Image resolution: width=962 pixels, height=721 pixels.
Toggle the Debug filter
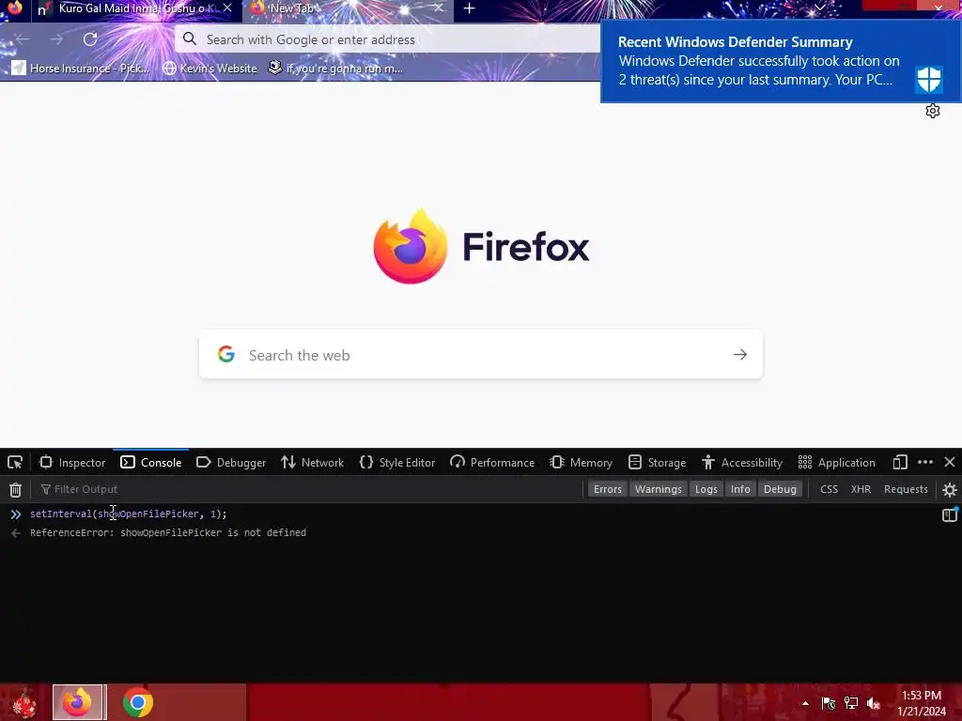(780, 489)
